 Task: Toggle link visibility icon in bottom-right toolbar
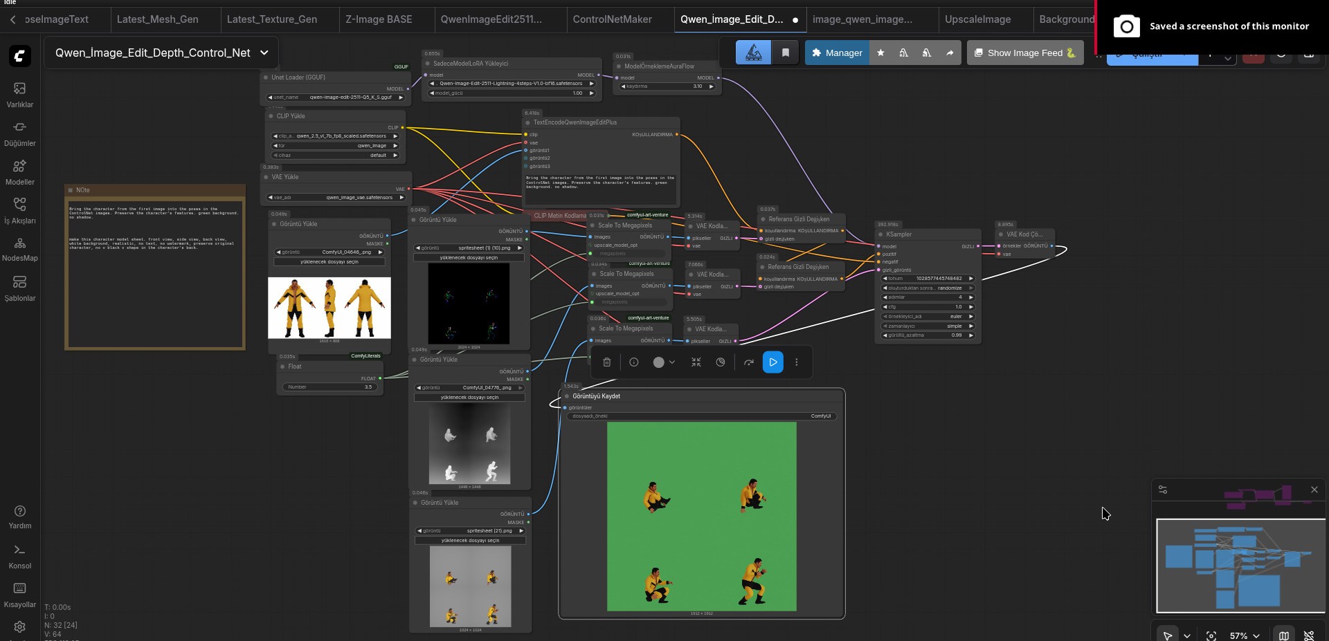(x=1308, y=635)
